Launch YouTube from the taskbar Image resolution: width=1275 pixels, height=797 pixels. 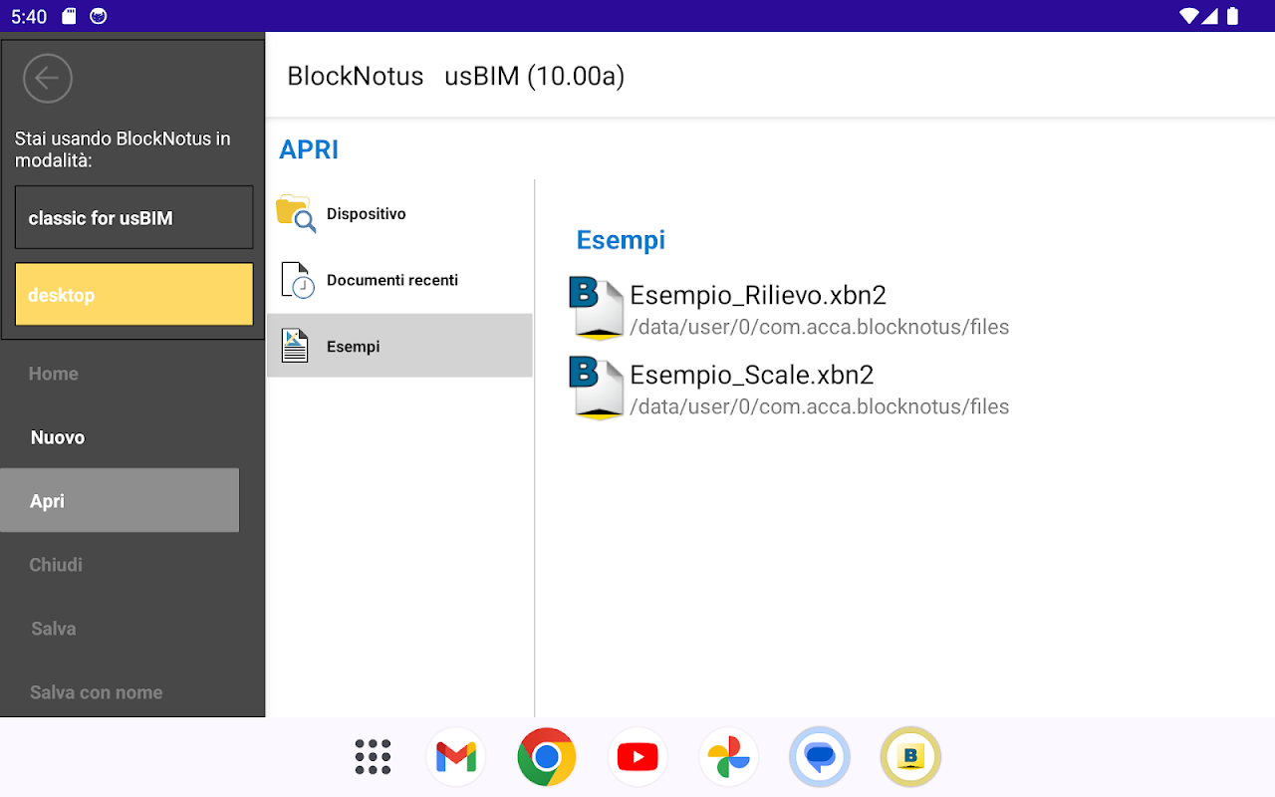point(637,757)
